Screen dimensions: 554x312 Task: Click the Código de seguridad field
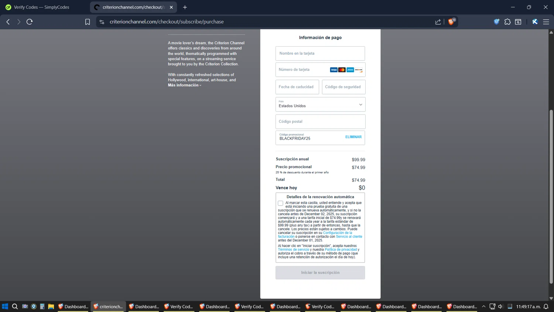coord(343,87)
